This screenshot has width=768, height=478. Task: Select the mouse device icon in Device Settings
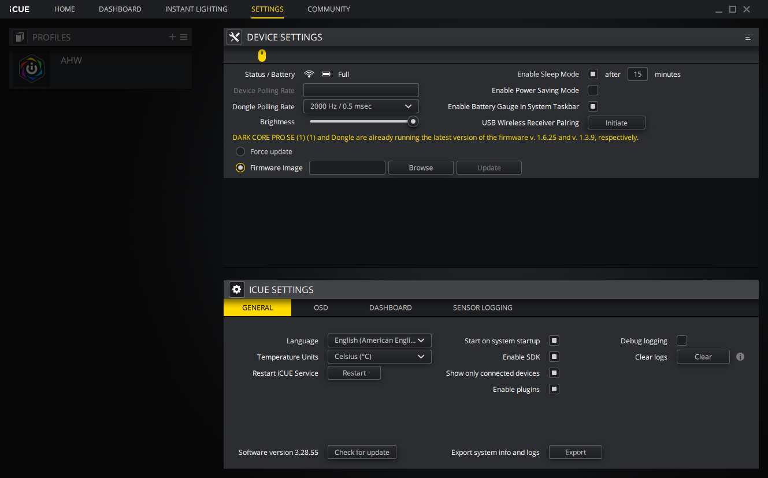(x=262, y=55)
